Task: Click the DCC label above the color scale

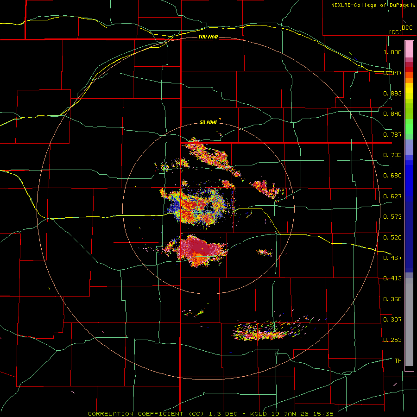Action: pyautogui.click(x=407, y=28)
